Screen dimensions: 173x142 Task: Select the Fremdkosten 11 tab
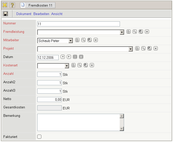click(x=38, y=5)
